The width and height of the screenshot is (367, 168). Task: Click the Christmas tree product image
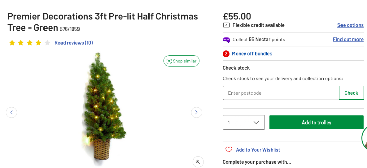click(104, 106)
